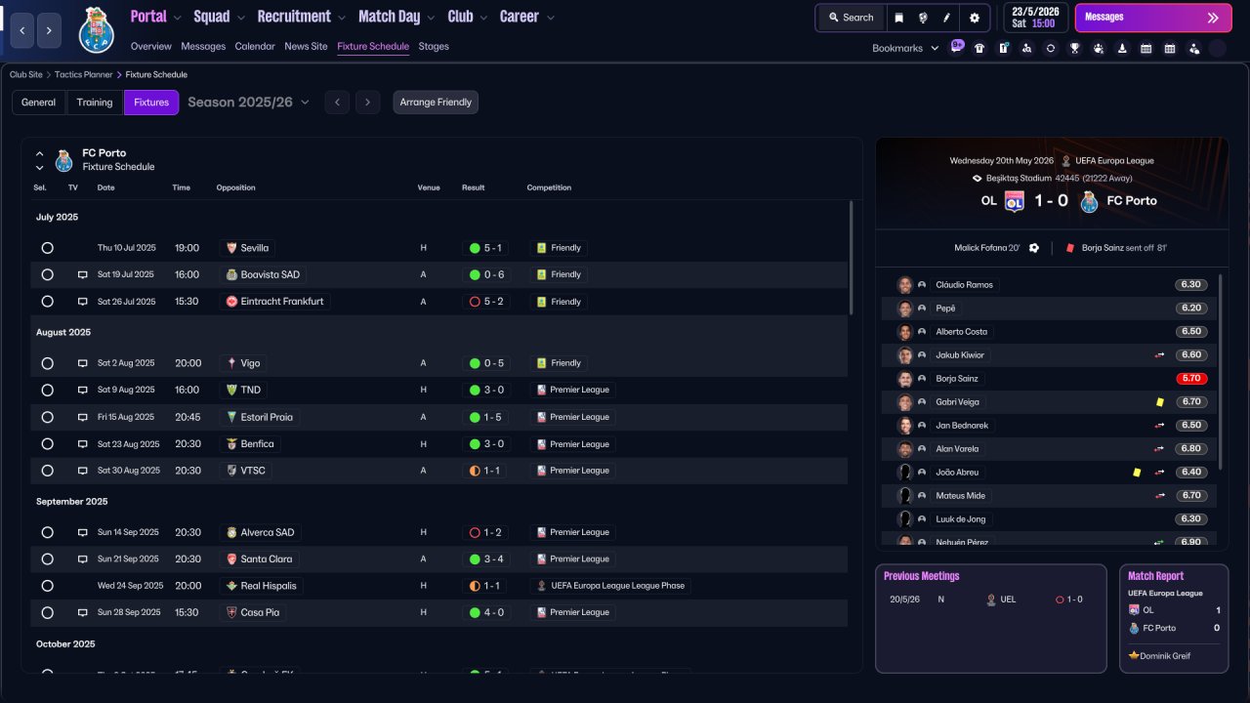The height and width of the screenshot is (703, 1250).
Task: Select the Real Hispalis fixture radio button
Action: point(47,586)
